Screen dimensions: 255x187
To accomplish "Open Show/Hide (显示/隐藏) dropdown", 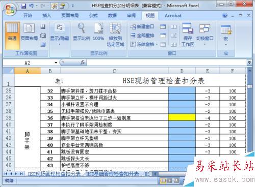I will 60,34.
